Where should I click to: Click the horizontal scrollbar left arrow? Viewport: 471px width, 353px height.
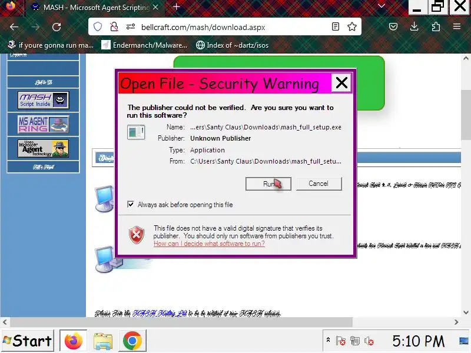5,322
